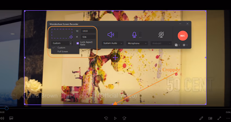231x122 pixels.
Task: Toggle the system audio speaker icon
Action: click(111, 35)
